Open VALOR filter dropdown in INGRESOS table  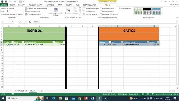[x=64, y=42]
